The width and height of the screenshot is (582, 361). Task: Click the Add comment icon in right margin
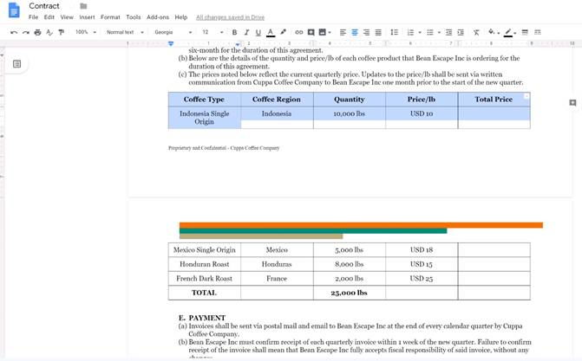pos(572,102)
